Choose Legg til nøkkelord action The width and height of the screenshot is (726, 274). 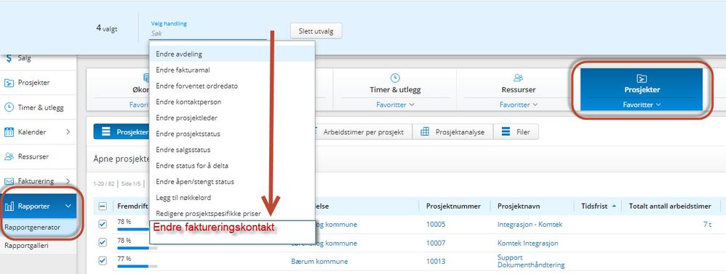[x=232, y=198]
